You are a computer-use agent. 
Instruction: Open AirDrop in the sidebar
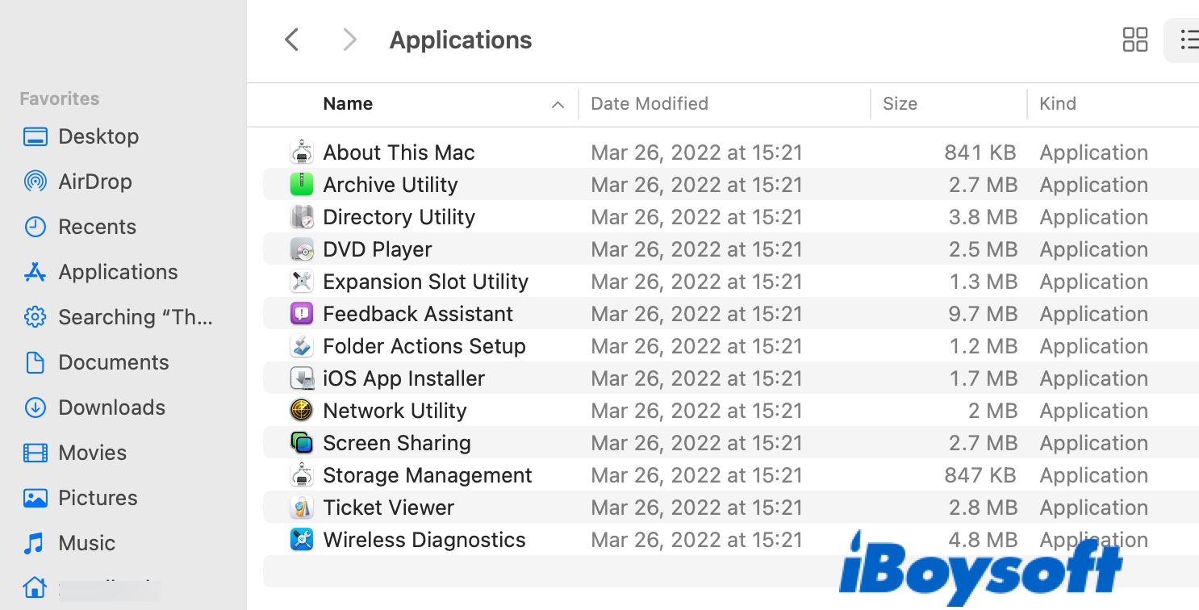pos(94,182)
